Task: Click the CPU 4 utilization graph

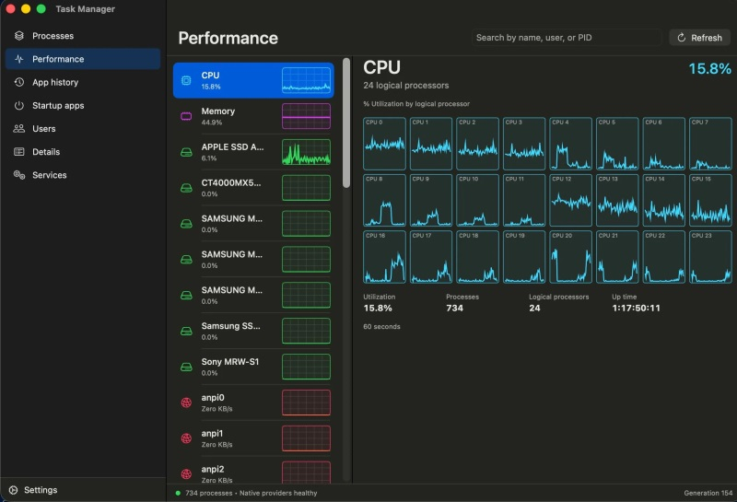Action: tap(570, 144)
